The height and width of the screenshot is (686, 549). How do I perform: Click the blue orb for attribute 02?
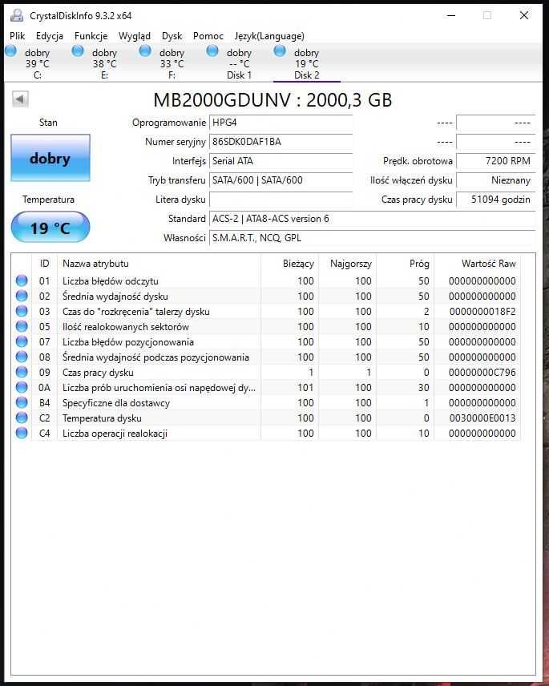(x=22, y=297)
